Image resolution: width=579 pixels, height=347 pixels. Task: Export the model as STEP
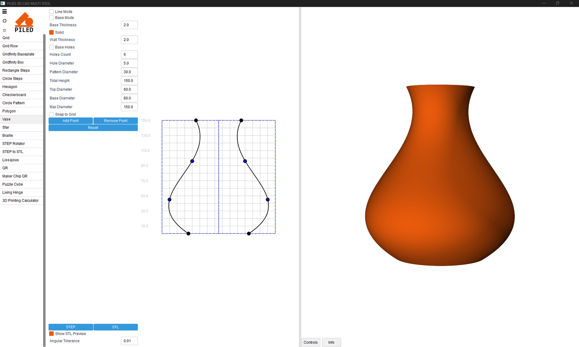[x=71, y=327]
